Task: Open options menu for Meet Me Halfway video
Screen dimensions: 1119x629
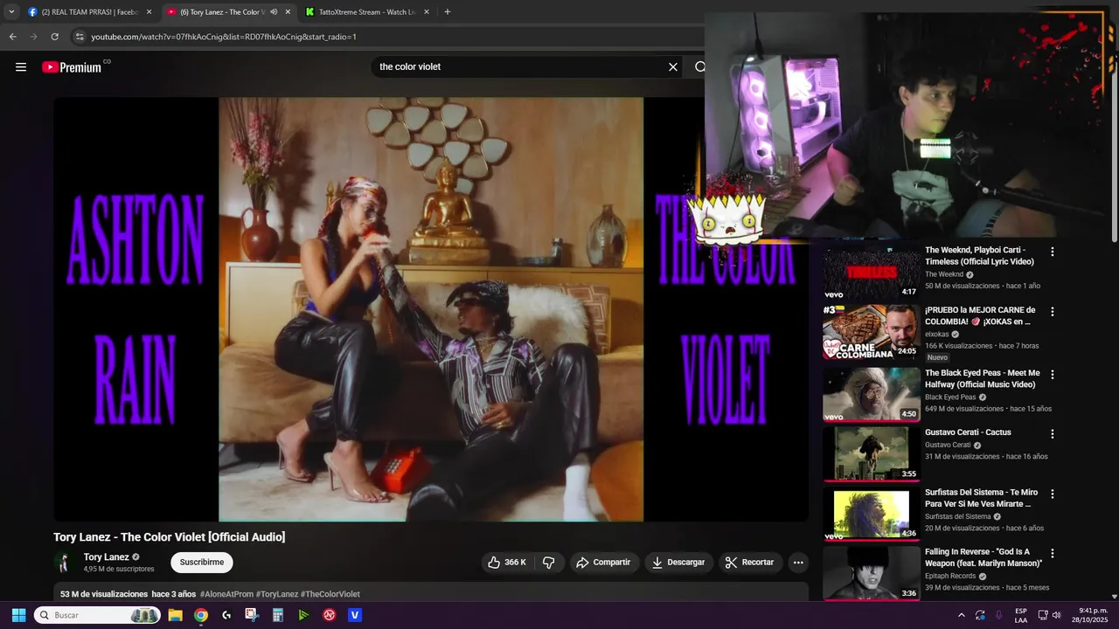Action: tap(1053, 375)
